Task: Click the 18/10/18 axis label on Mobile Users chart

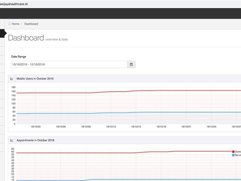Action: click(x=161, y=127)
